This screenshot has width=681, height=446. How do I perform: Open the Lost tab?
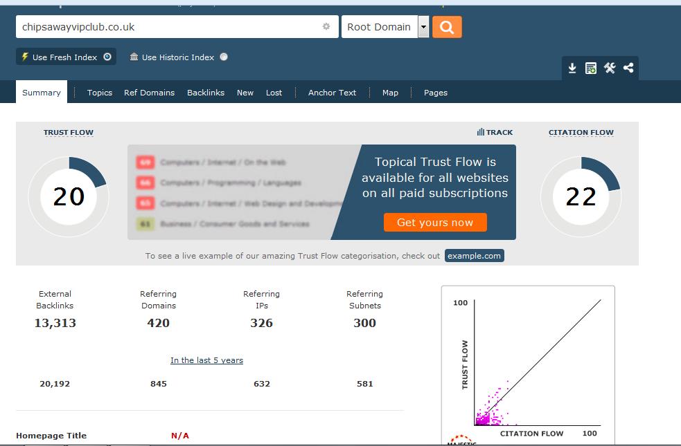pyautogui.click(x=274, y=93)
